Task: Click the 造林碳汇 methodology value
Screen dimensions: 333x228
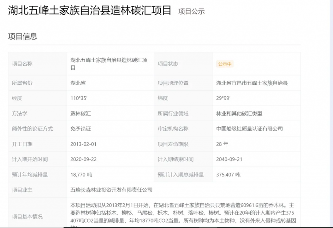Action: [x=81, y=114]
